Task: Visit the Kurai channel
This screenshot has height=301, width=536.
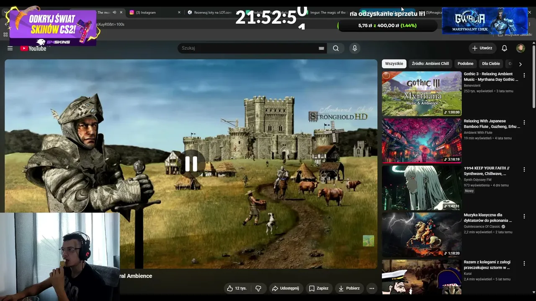Action: [x=469, y=274]
